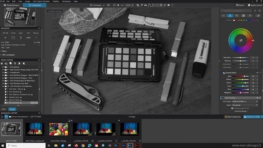Toggle the red-eye tool icon

pos(168,5)
